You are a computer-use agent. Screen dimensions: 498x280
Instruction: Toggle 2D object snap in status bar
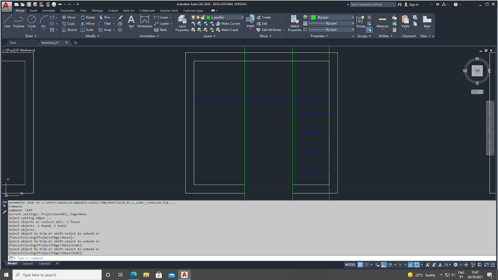[417, 265]
